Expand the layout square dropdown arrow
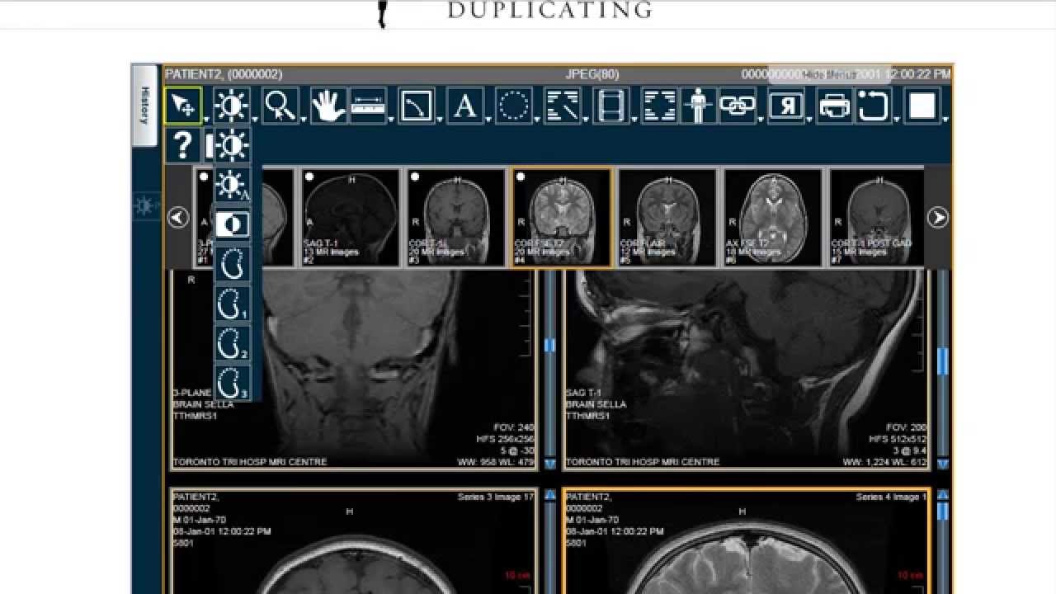The width and height of the screenshot is (1056, 594). point(945,120)
